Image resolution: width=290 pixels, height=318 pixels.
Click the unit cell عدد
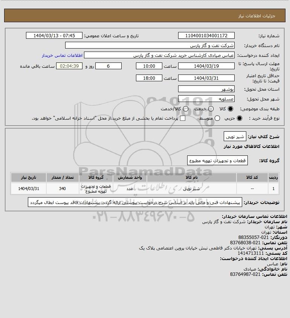point(130,189)
